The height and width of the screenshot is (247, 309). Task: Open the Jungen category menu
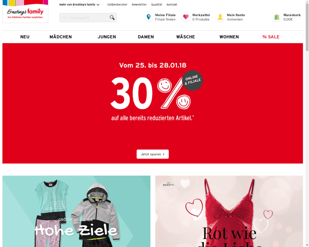107,37
